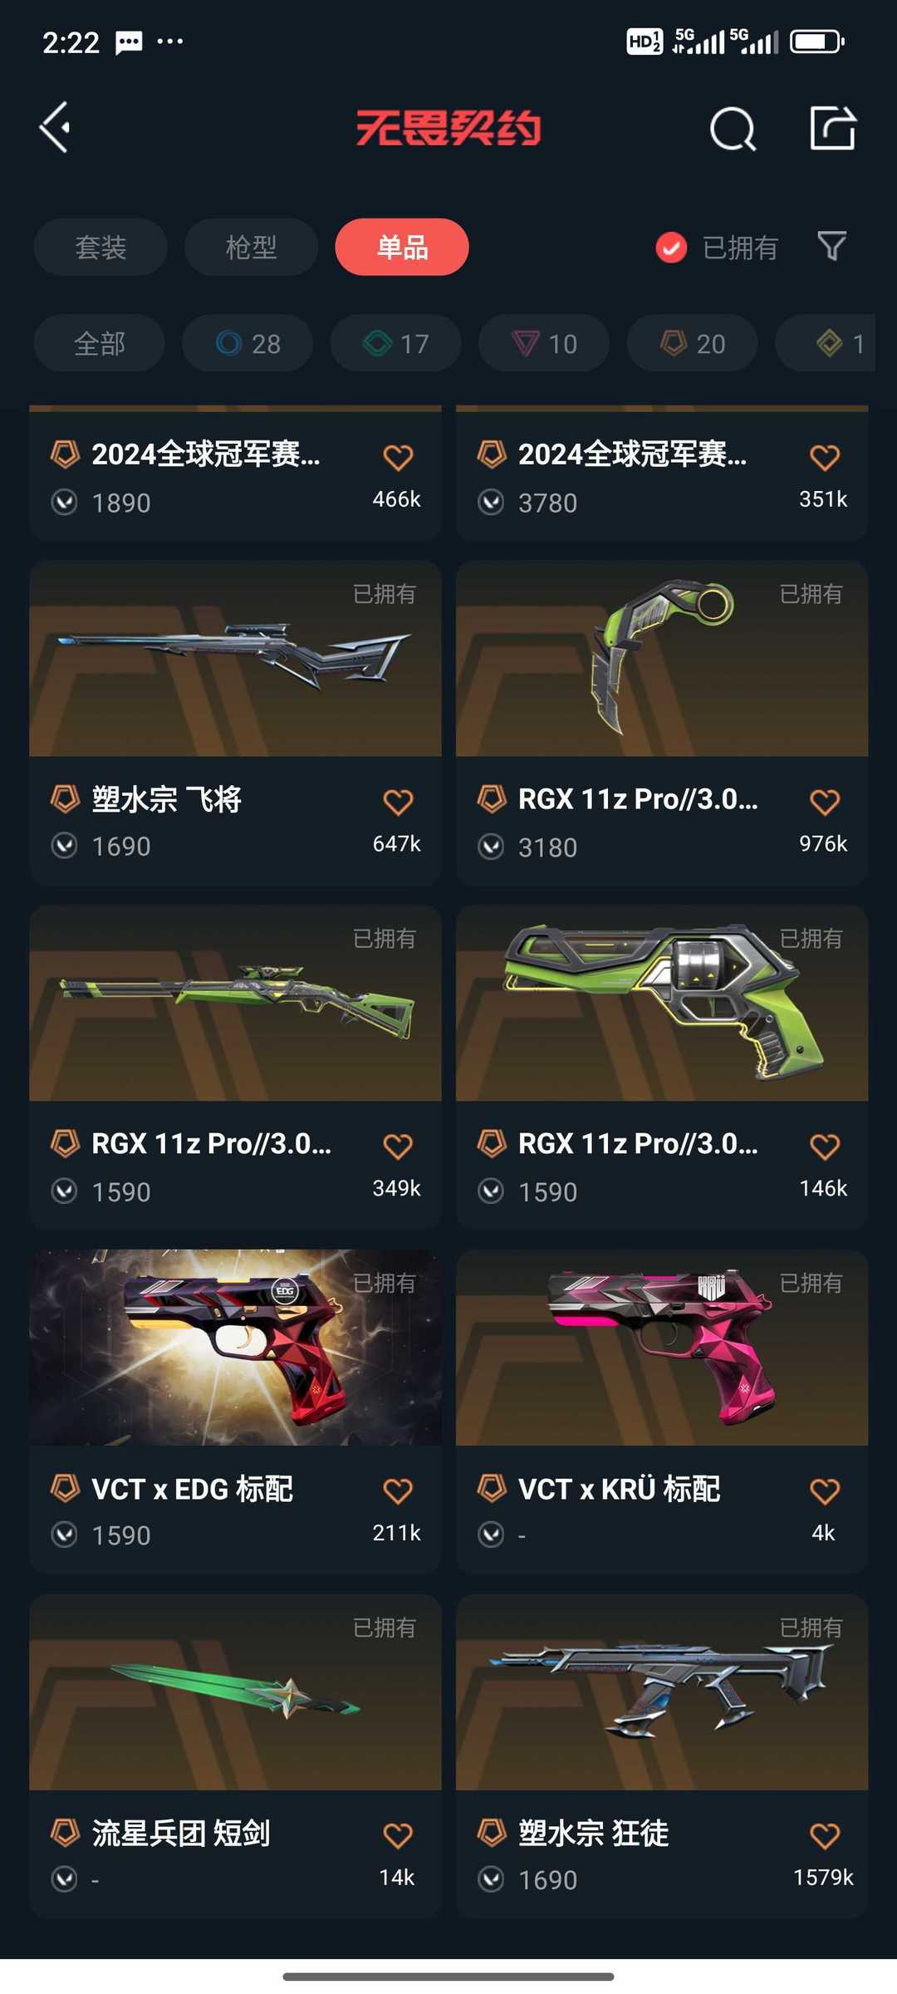Switch to the 枪型 tab
This screenshot has height=1994, width=897.
[x=251, y=247]
